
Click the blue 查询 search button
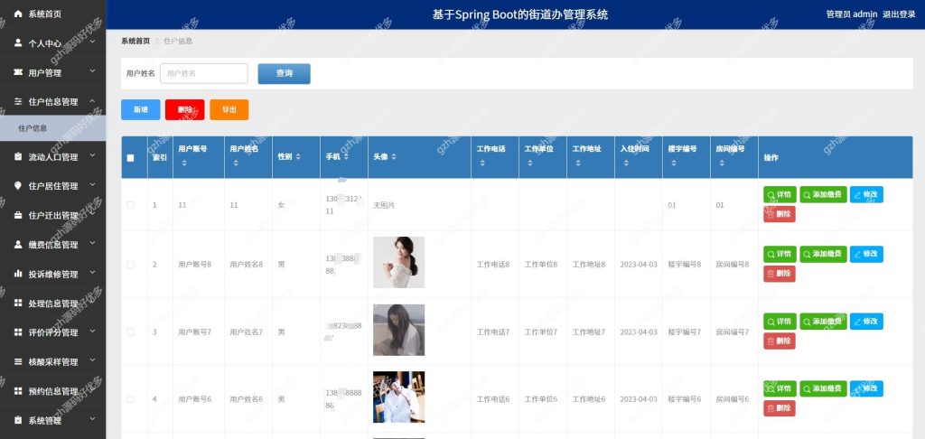[285, 74]
